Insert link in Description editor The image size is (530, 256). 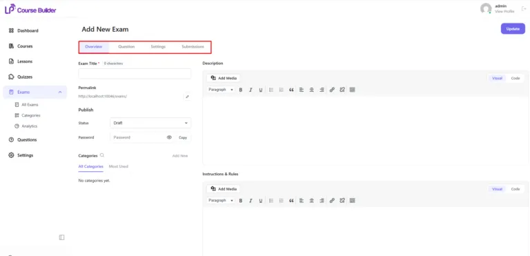tap(332, 90)
